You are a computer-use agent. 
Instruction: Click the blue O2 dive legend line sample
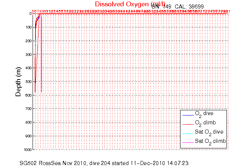pyautogui.click(x=188, y=115)
